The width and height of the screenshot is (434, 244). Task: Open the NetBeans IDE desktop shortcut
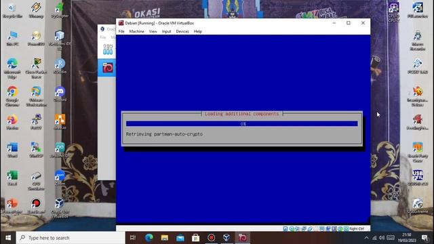(x=60, y=41)
